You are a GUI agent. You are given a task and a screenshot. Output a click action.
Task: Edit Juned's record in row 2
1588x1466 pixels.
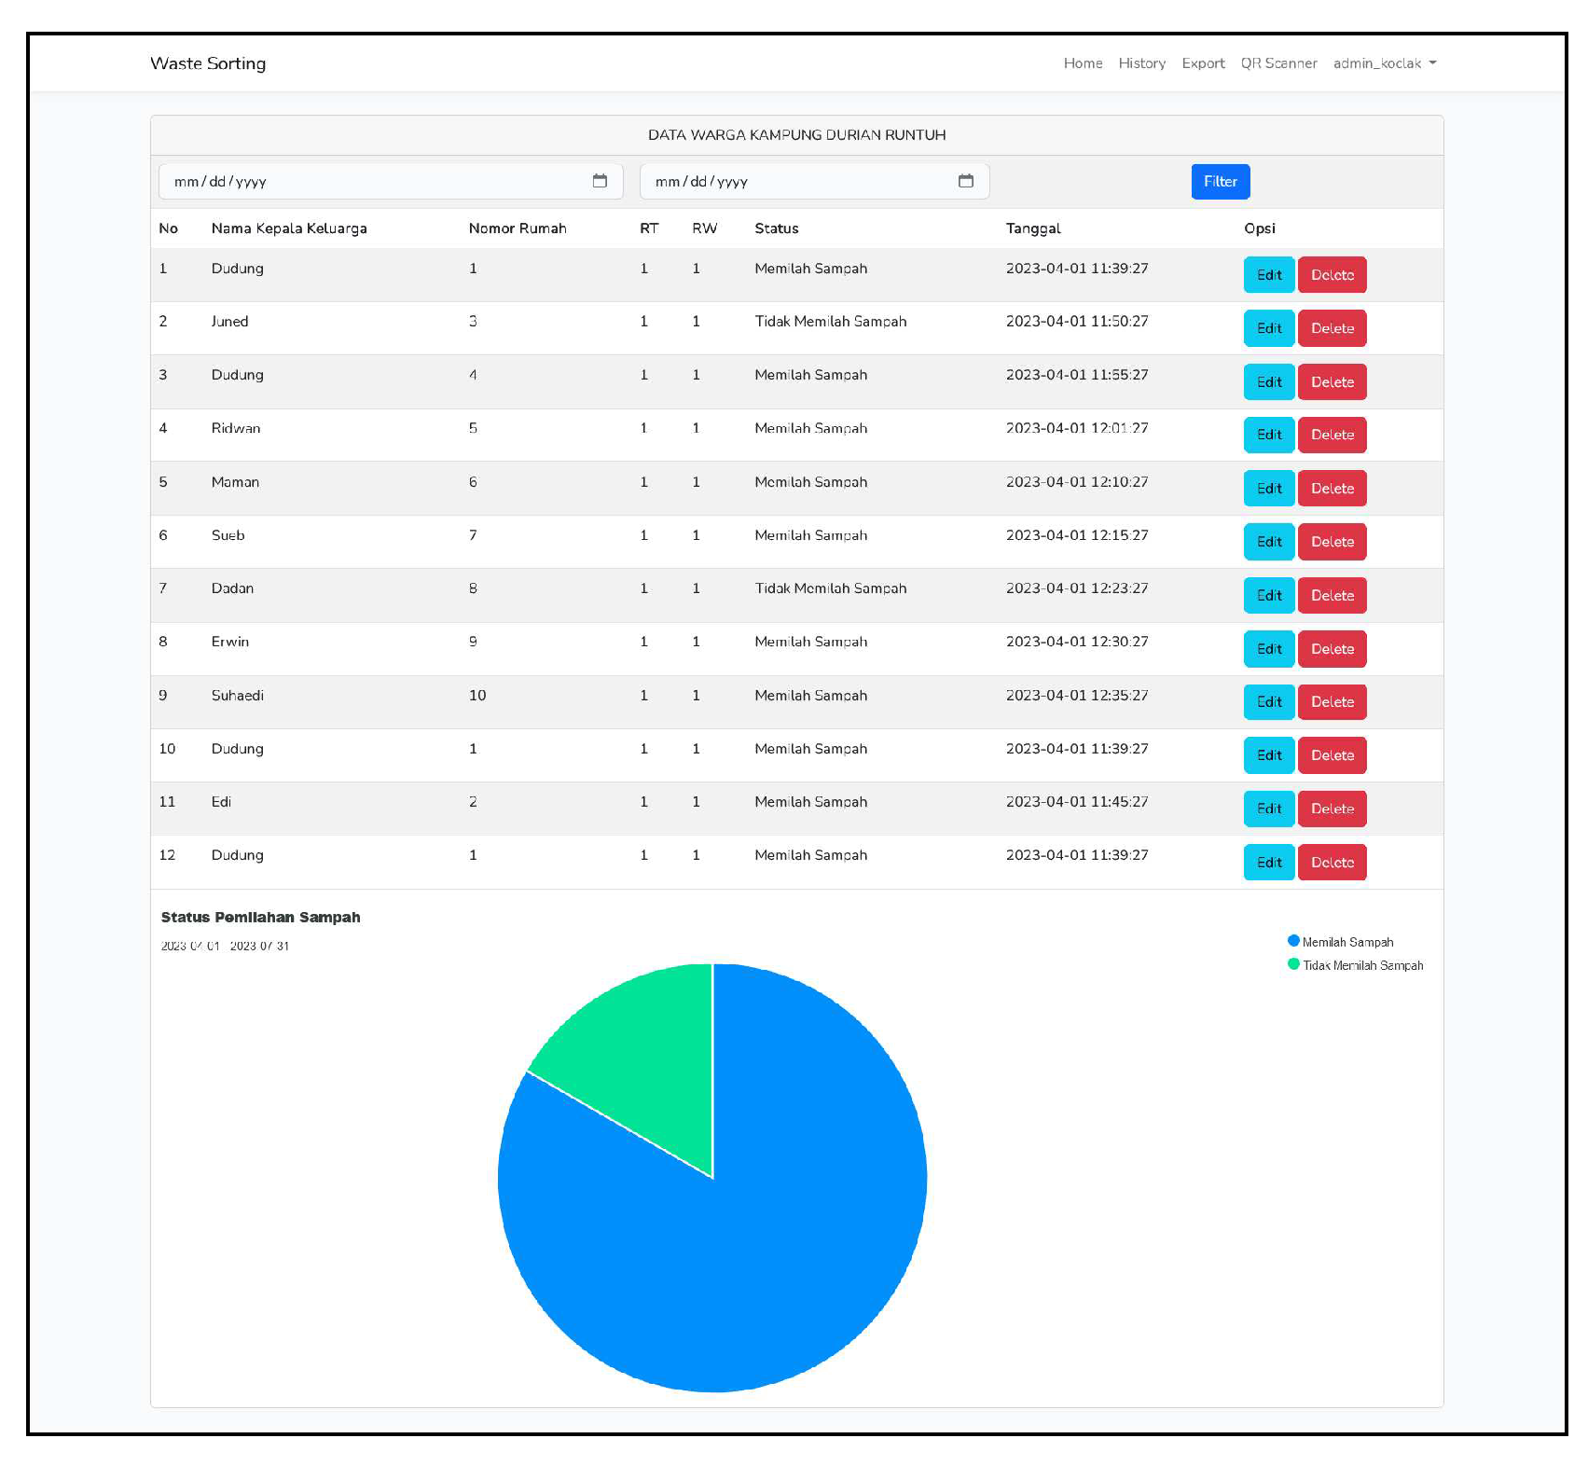coord(1268,328)
